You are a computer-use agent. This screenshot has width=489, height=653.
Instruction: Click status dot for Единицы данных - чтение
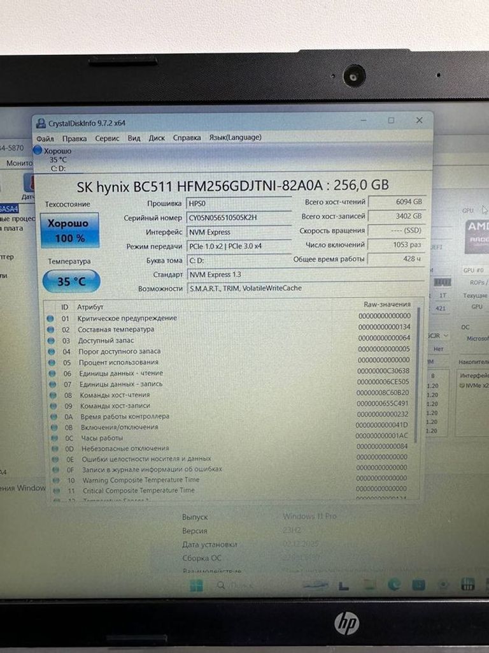[x=52, y=374]
